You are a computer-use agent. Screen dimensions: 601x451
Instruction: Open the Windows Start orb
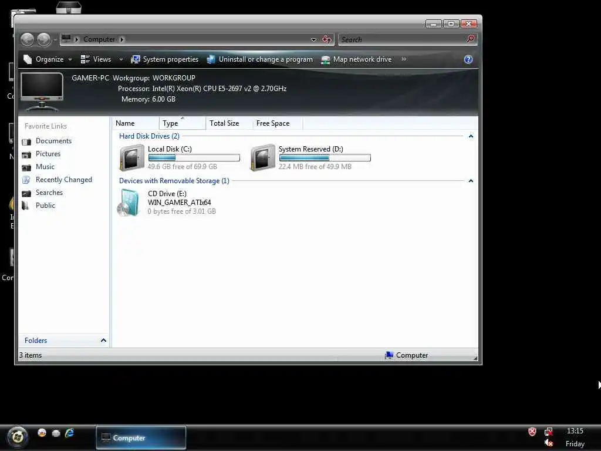[x=17, y=437]
